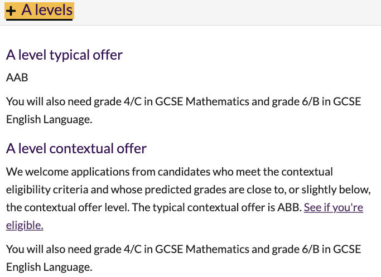Screen dimensions: 381x277
Task: Click the black underline beneath the A levels toggle
Action: coord(39,20)
